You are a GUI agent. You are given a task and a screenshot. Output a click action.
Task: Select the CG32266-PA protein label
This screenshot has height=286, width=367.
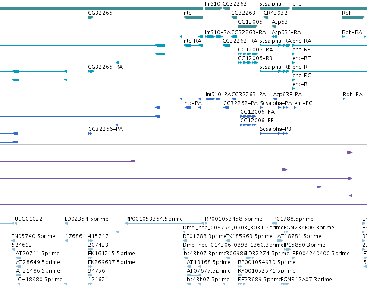point(106,129)
